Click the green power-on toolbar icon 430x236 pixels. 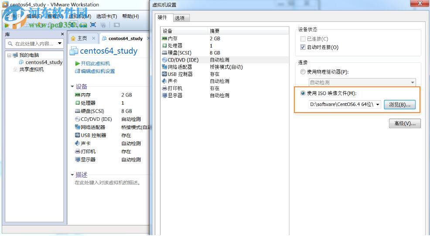[7, 25]
